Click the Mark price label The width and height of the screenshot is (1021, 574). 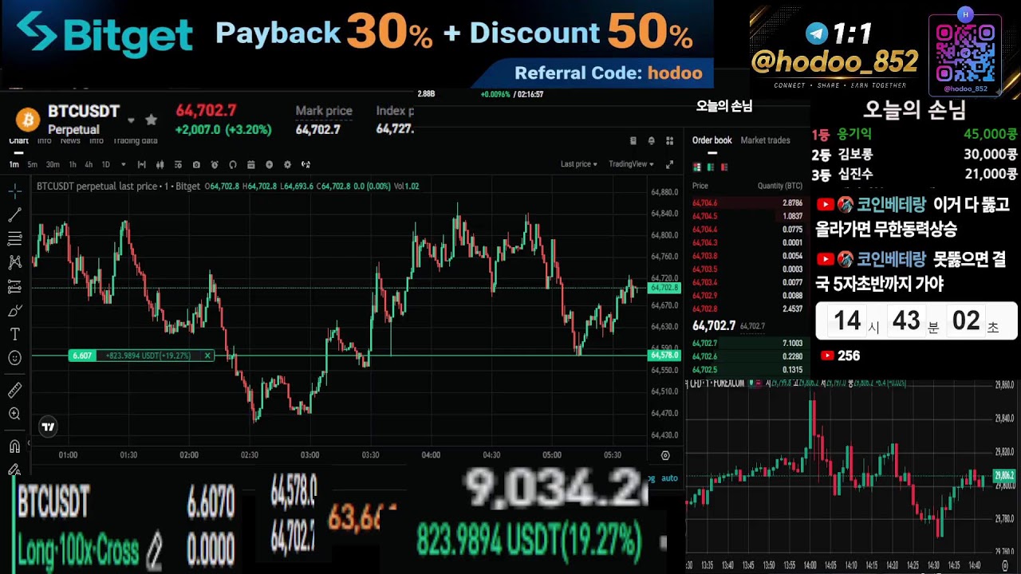click(323, 111)
